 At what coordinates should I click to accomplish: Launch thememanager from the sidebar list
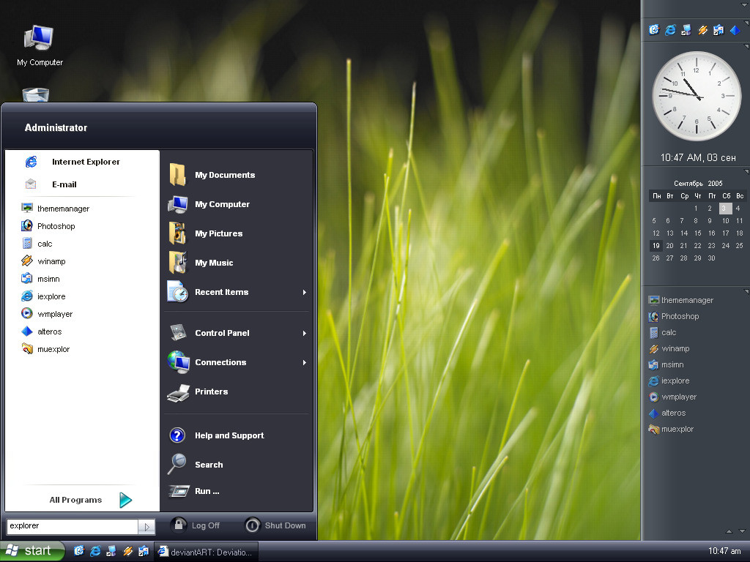[x=680, y=300]
